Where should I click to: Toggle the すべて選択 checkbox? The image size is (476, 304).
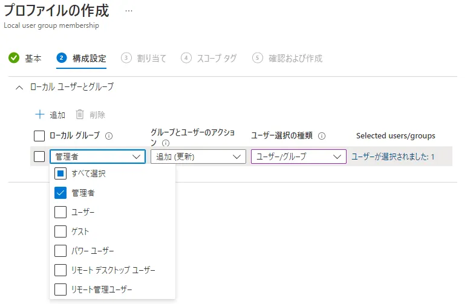click(x=60, y=173)
